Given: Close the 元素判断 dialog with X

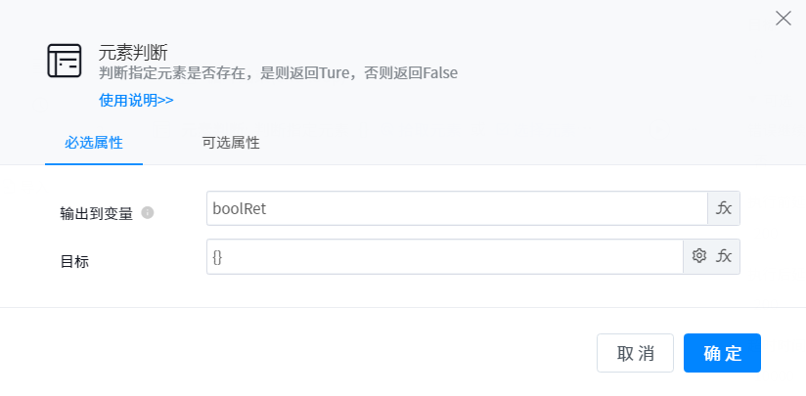Looking at the screenshot, I should pyautogui.click(x=783, y=18).
